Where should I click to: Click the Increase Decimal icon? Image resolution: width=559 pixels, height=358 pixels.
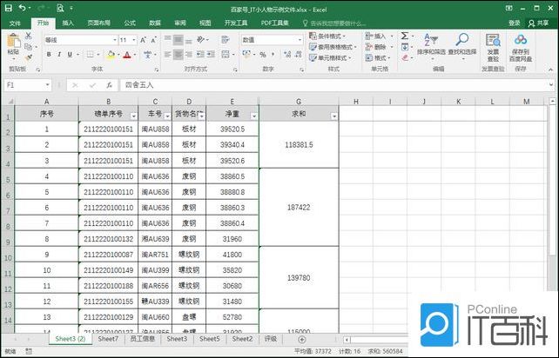pyautogui.click(x=287, y=55)
